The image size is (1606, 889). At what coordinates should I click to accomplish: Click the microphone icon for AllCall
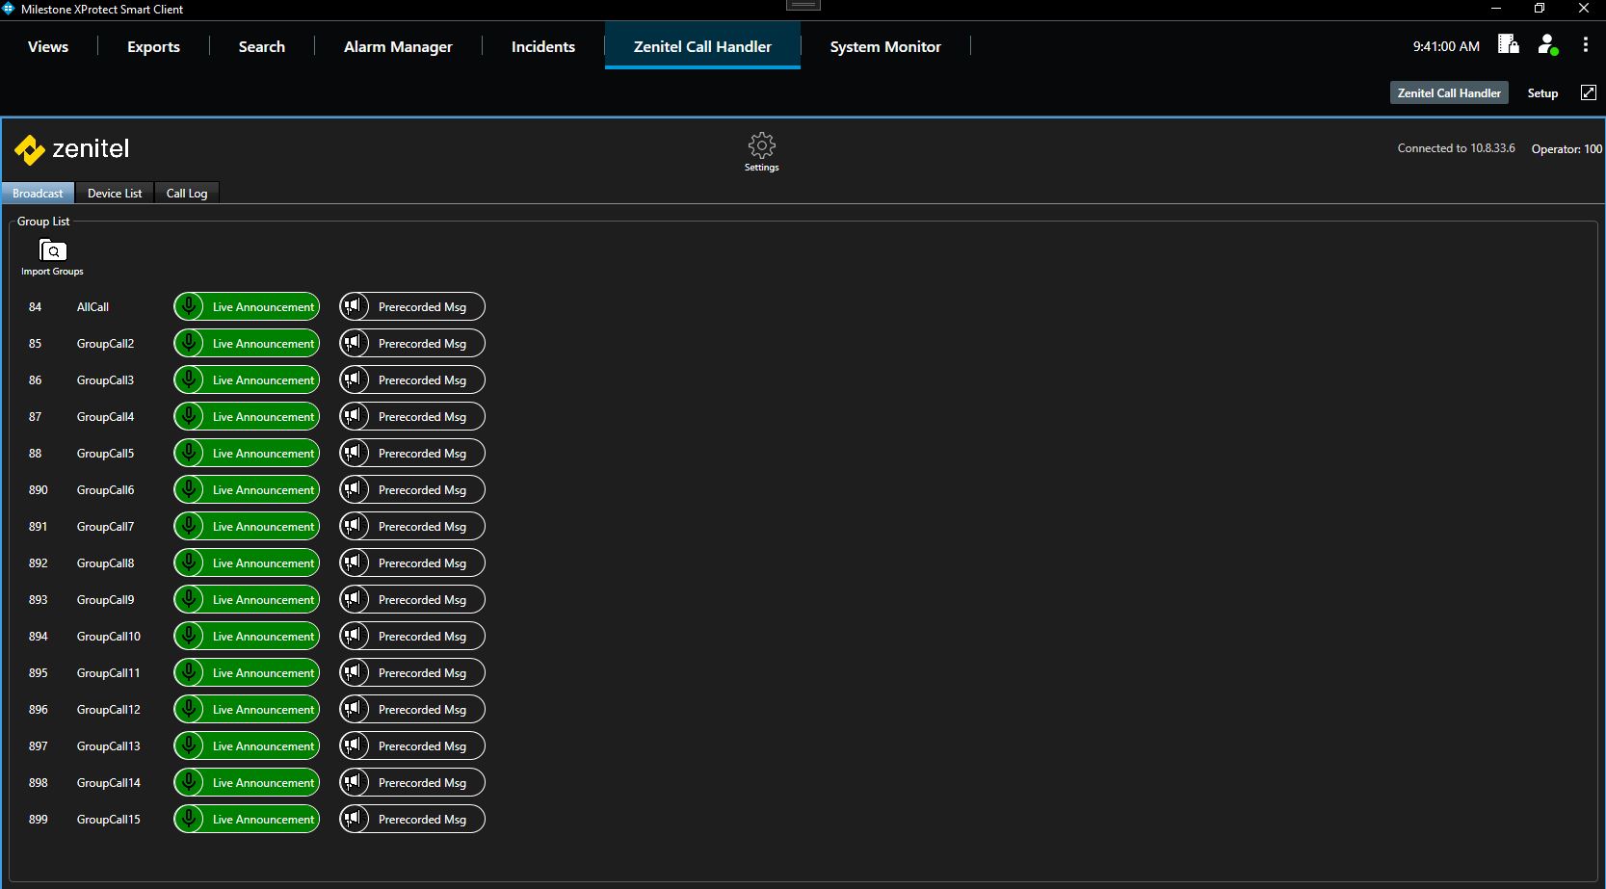(190, 307)
